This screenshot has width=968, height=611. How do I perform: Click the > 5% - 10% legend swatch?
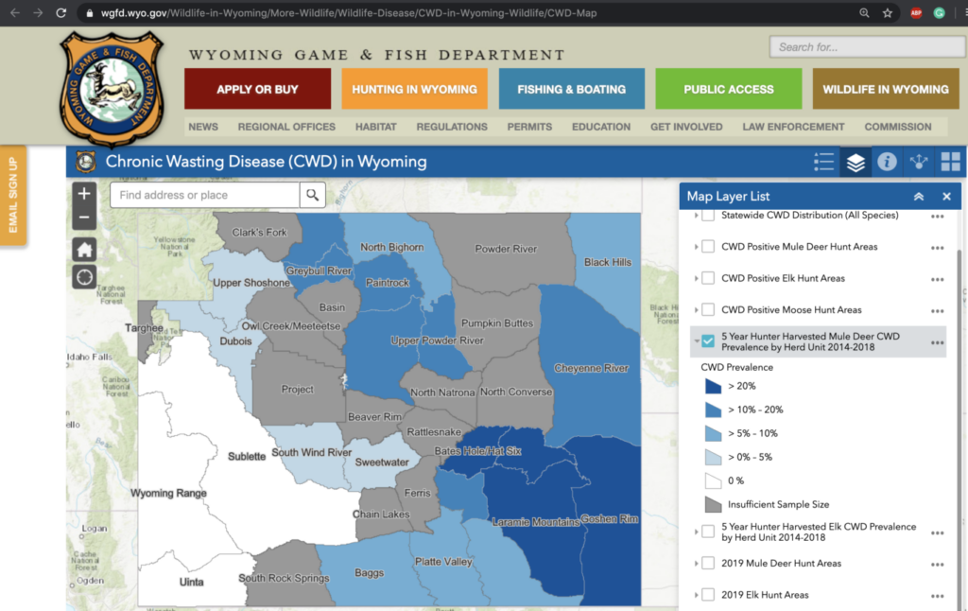click(713, 434)
